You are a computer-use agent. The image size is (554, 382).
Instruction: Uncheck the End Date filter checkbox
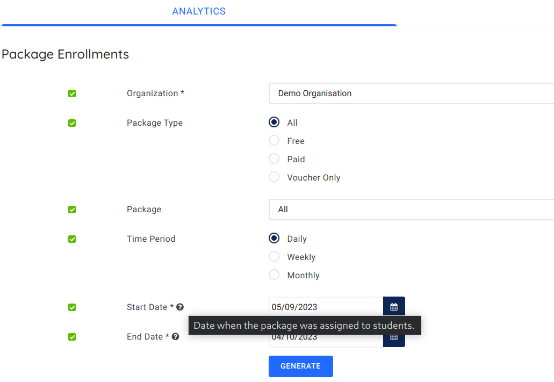pos(72,336)
